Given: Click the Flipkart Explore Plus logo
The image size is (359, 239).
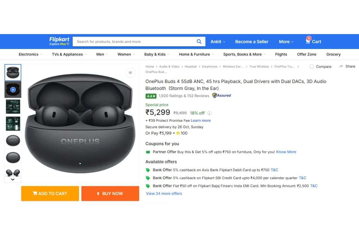Looking at the screenshot, I should (59, 41).
